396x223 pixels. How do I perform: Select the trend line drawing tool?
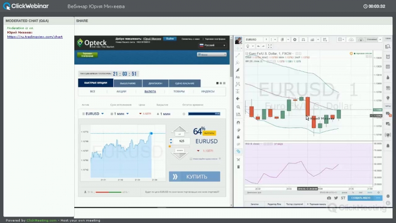coord(238,56)
